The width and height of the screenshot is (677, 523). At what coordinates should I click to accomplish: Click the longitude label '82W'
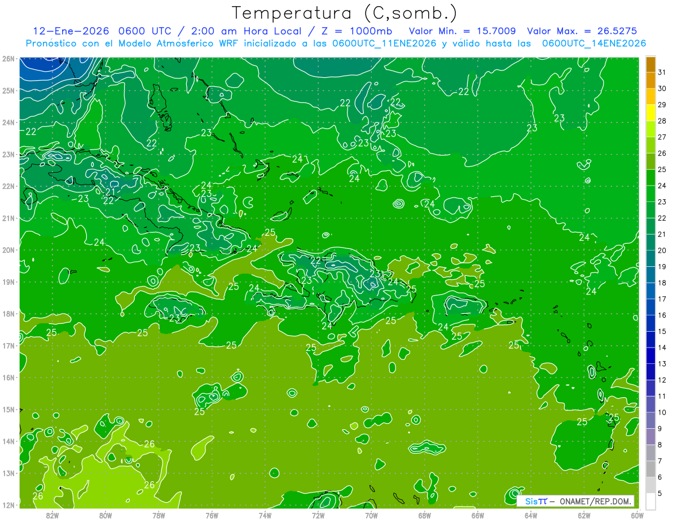(x=52, y=515)
